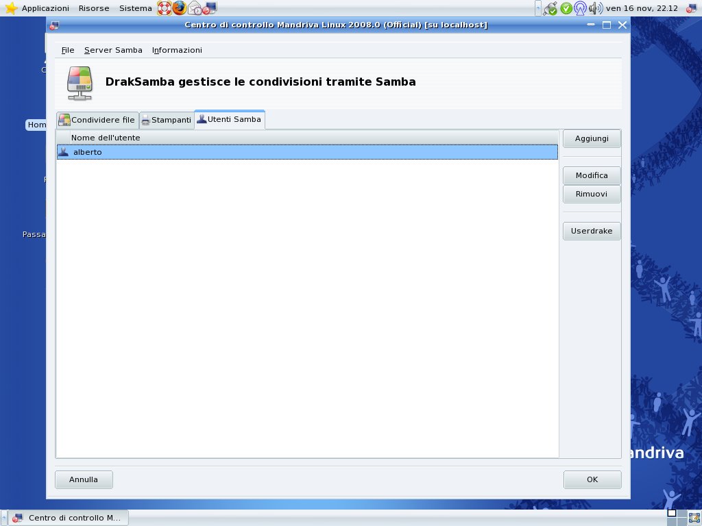Click the yellow star icon beside Applicazioni
This screenshot has height=526, width=702.
pos(11,8)
